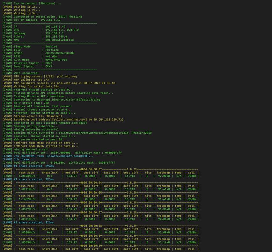Click the uptime header "000d 00:00:10"

(x=91, y=246)
